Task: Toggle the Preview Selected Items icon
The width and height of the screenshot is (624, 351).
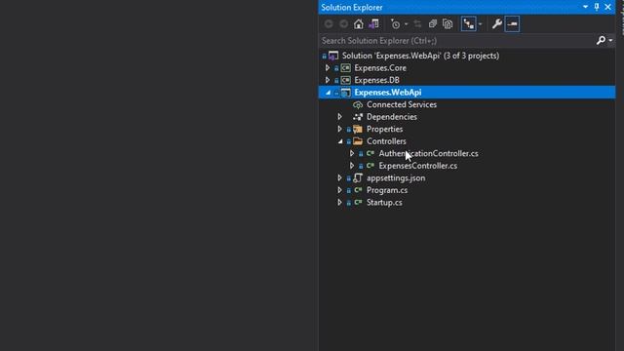Action: 512,24
